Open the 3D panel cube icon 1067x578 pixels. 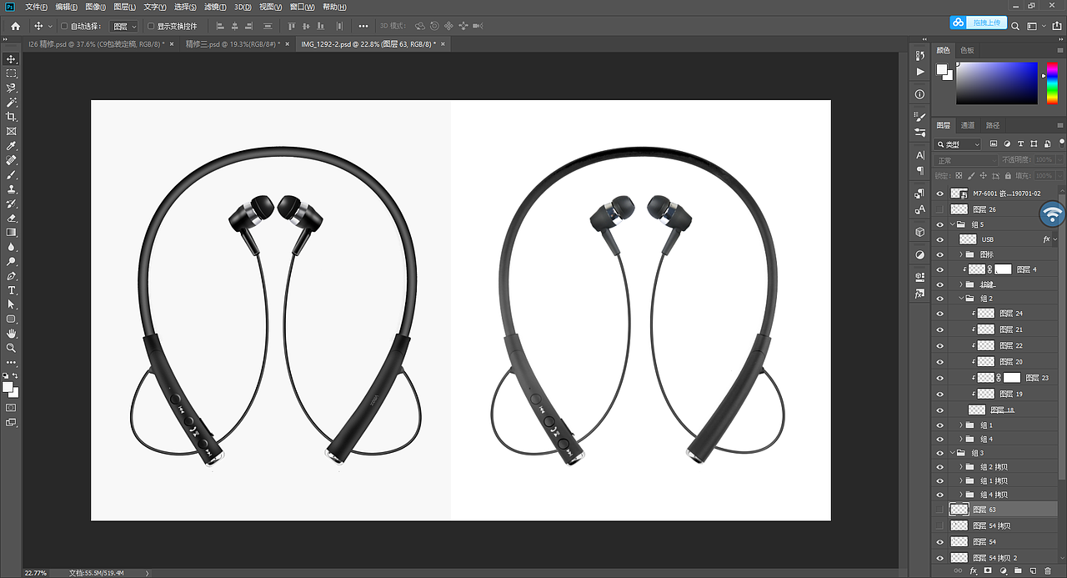point(920,232)
